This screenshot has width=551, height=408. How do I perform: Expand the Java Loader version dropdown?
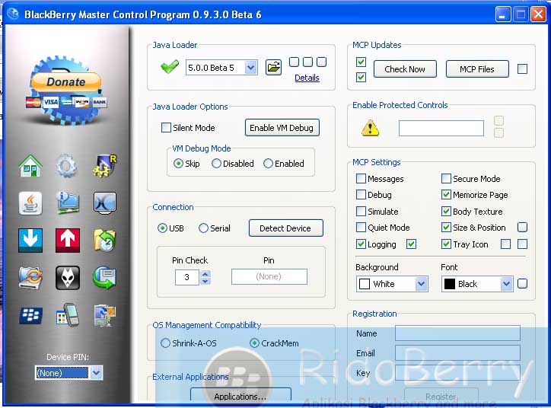(250, 68)
